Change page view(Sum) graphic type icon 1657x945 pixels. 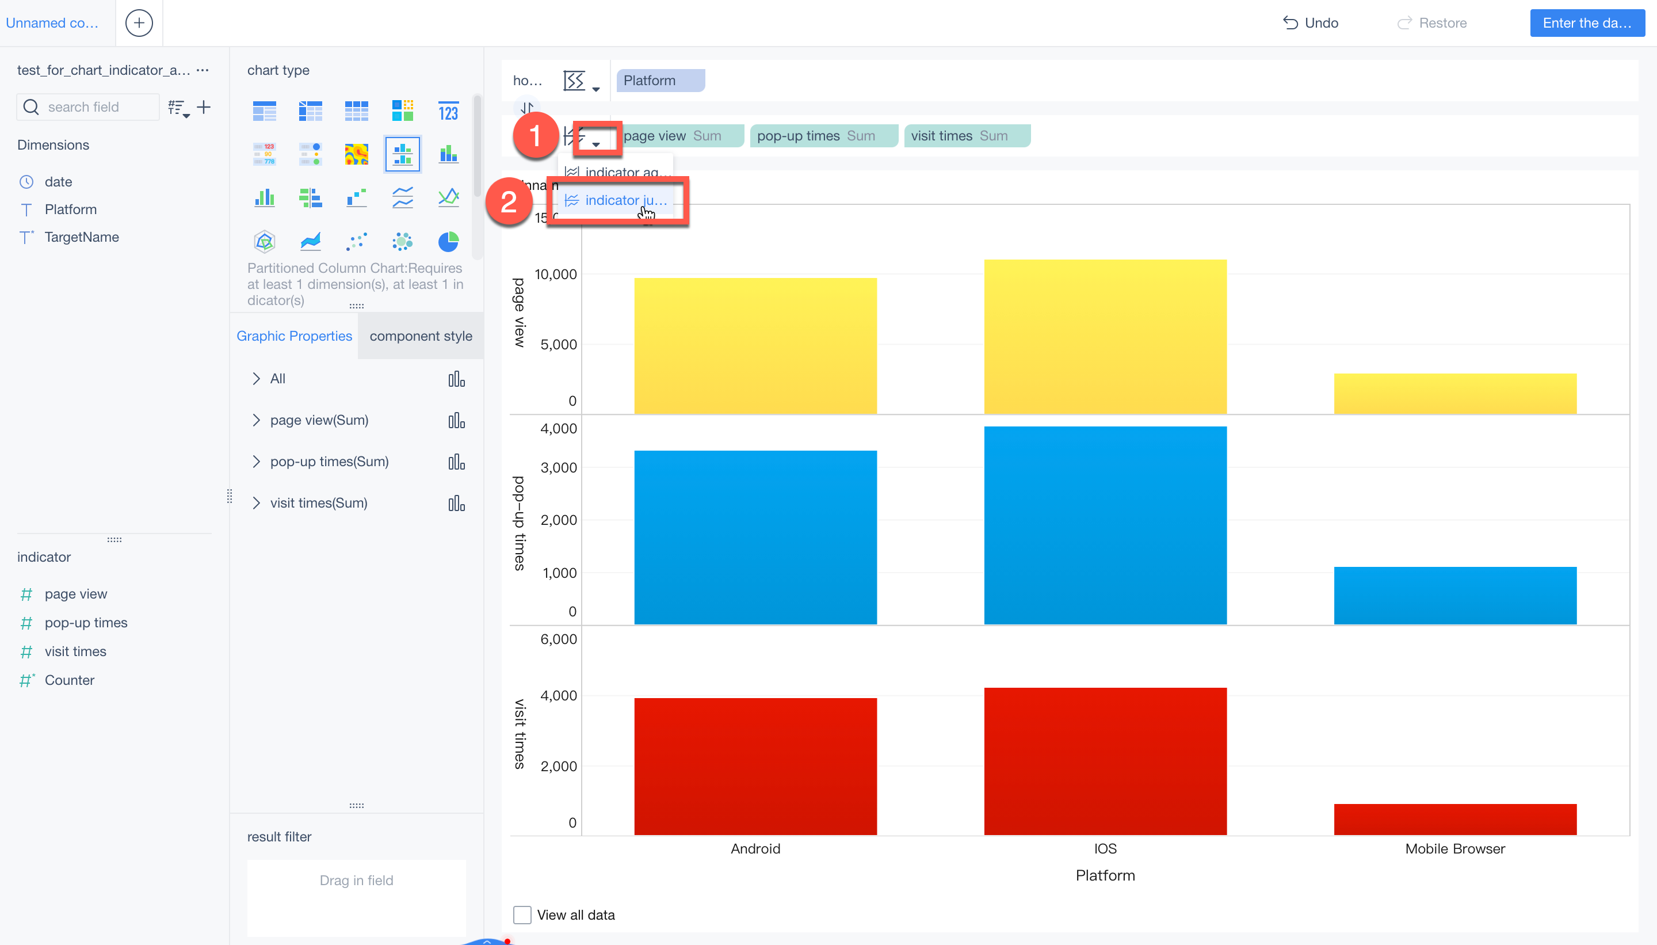(x=456, y=421)
